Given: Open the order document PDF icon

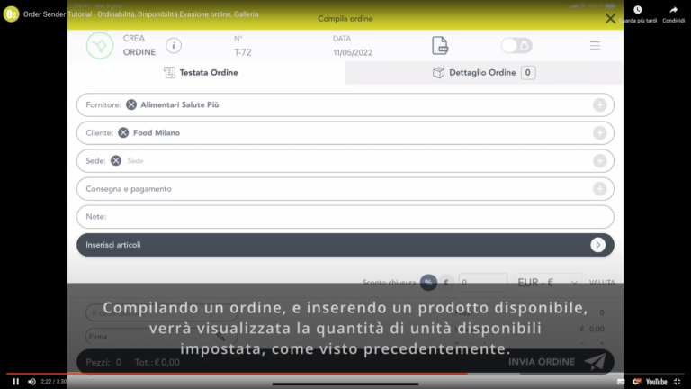Looking at the screenshot, I should [x=440, y=45].
